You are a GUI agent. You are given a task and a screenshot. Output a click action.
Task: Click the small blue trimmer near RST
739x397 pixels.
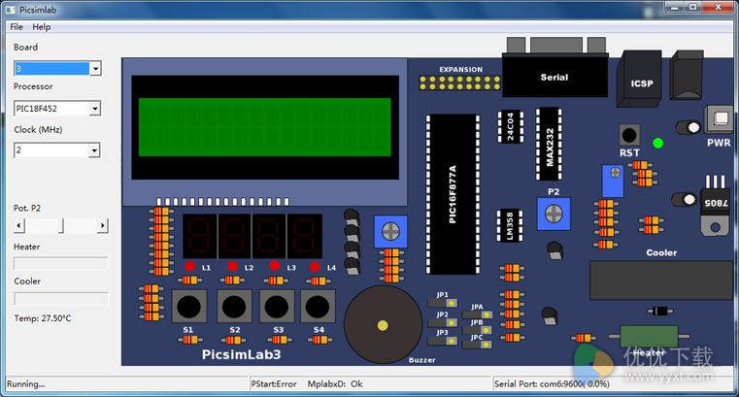click(x=613, y=181)
